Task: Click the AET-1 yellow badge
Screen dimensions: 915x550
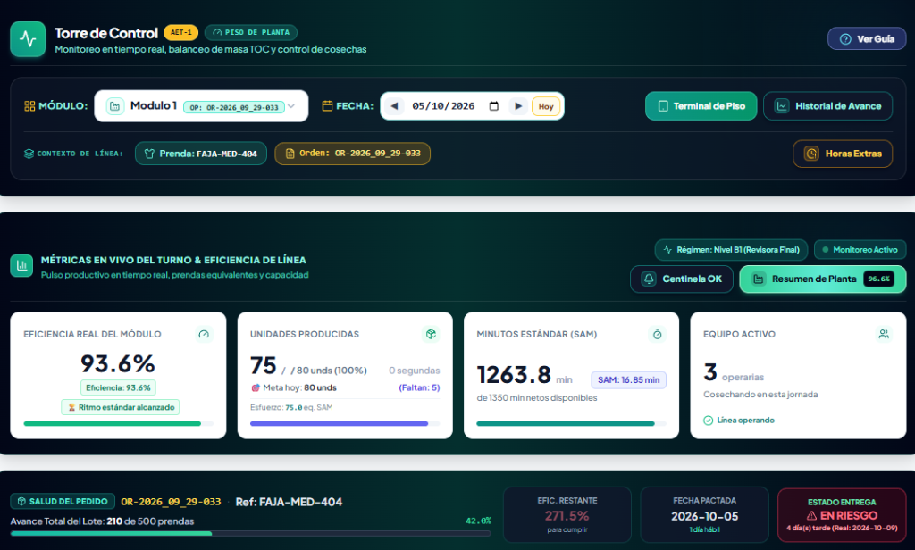Action: pos(180,33)
